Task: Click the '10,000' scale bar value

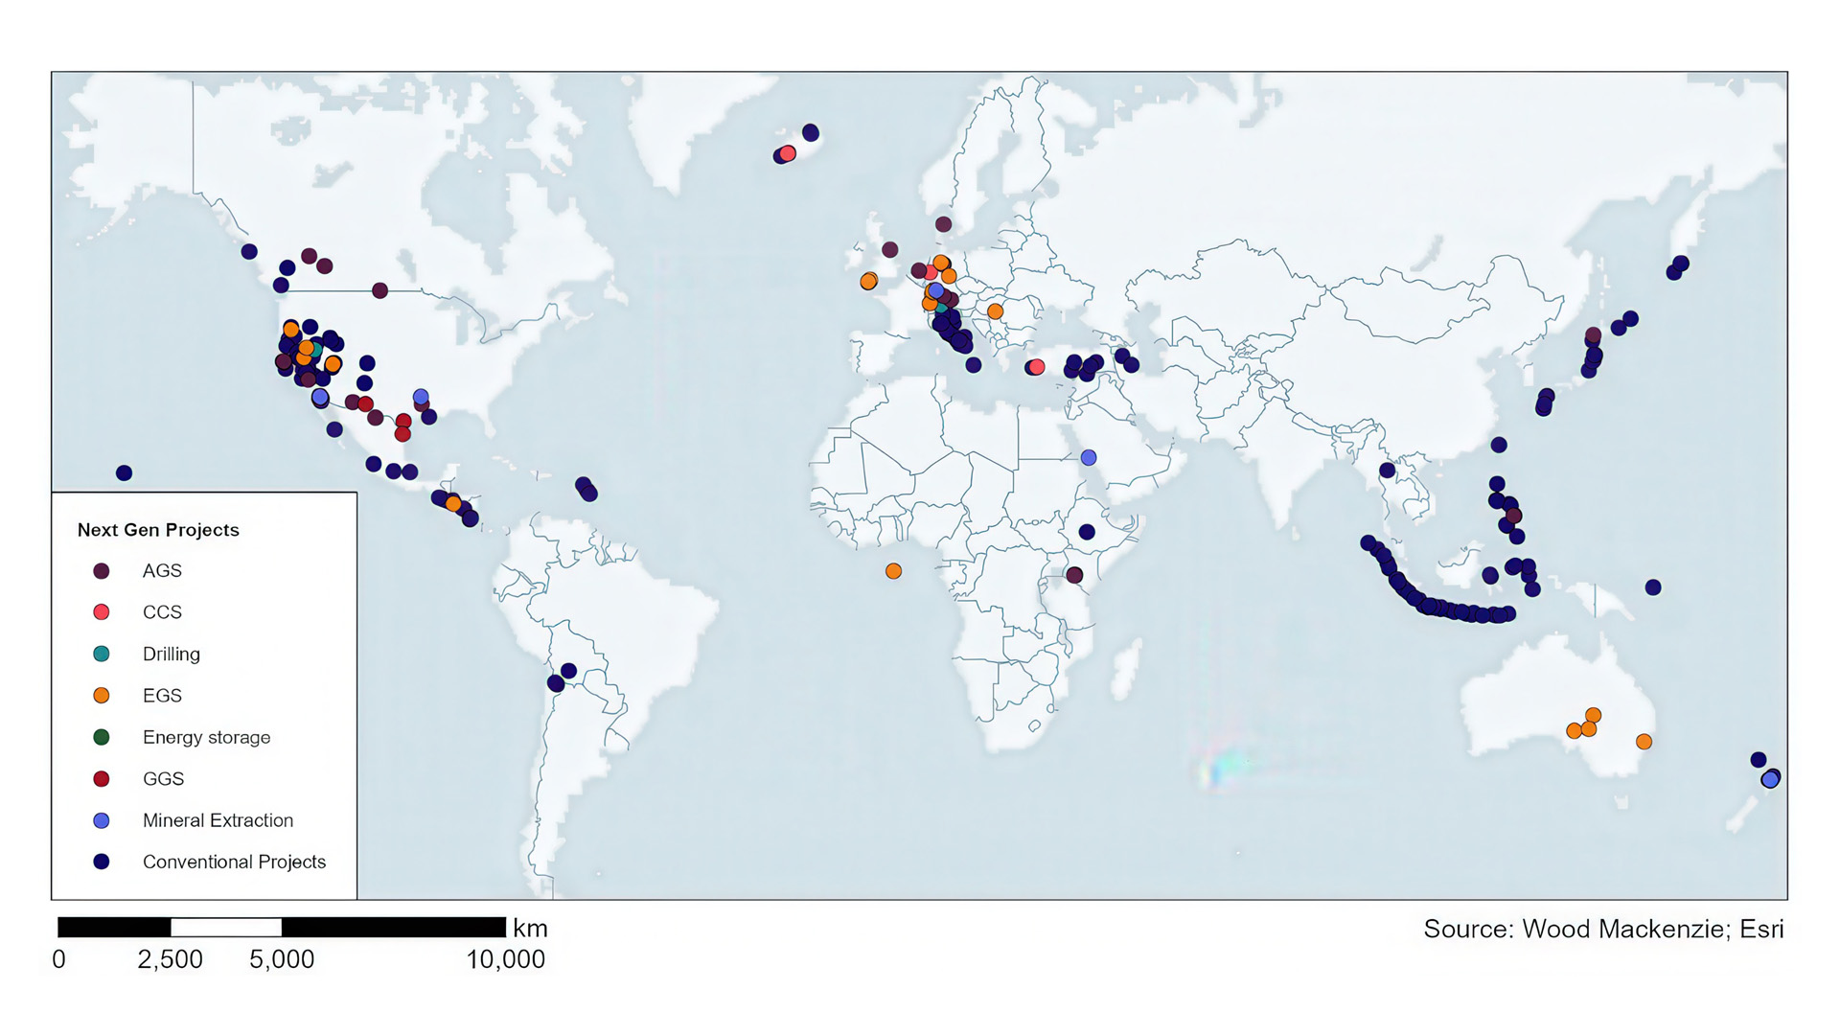Action: [505, 959]
